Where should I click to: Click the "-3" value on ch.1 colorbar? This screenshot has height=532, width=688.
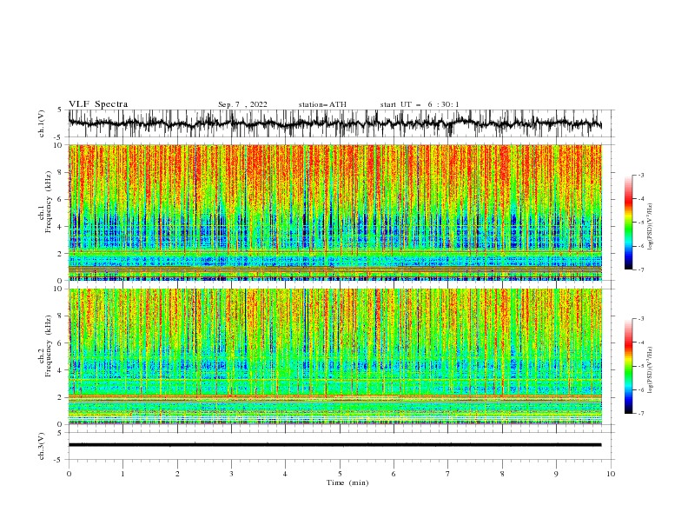pyautogui.click(x=641, y=175)
